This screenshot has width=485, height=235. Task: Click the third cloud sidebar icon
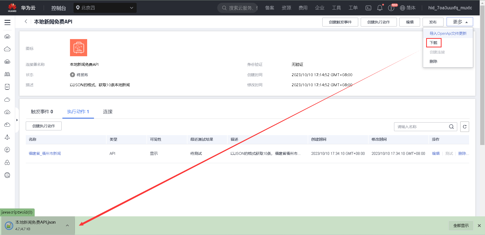[7, 62]
